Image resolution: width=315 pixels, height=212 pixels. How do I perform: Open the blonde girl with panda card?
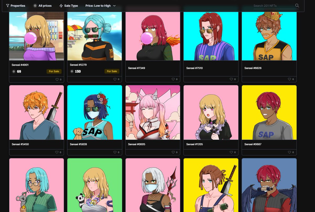pos(94,185)
